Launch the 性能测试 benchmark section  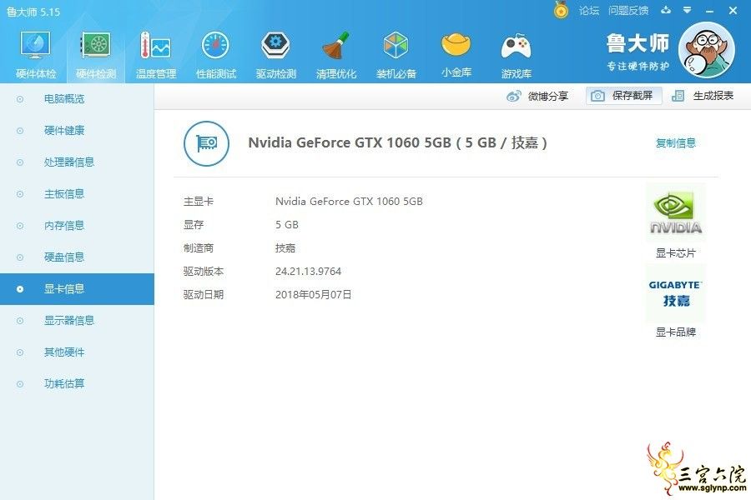tap(216, 55)
